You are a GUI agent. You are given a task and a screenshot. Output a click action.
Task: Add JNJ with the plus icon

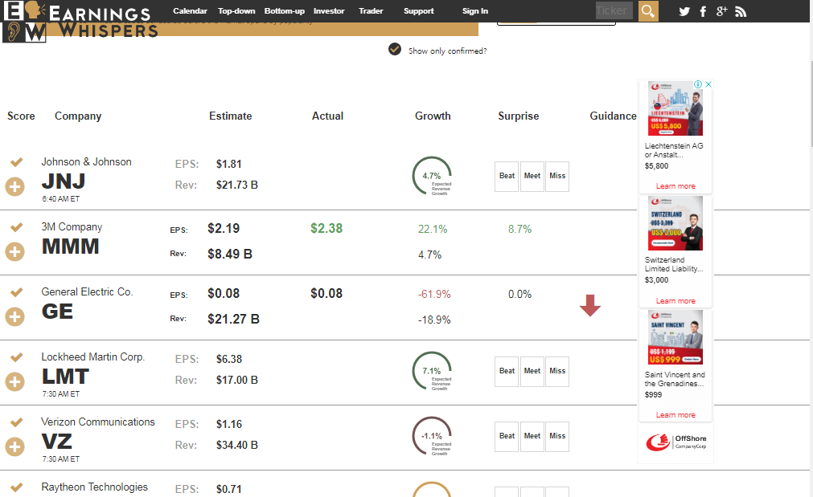pyautogui.click(x=15, y=186)
